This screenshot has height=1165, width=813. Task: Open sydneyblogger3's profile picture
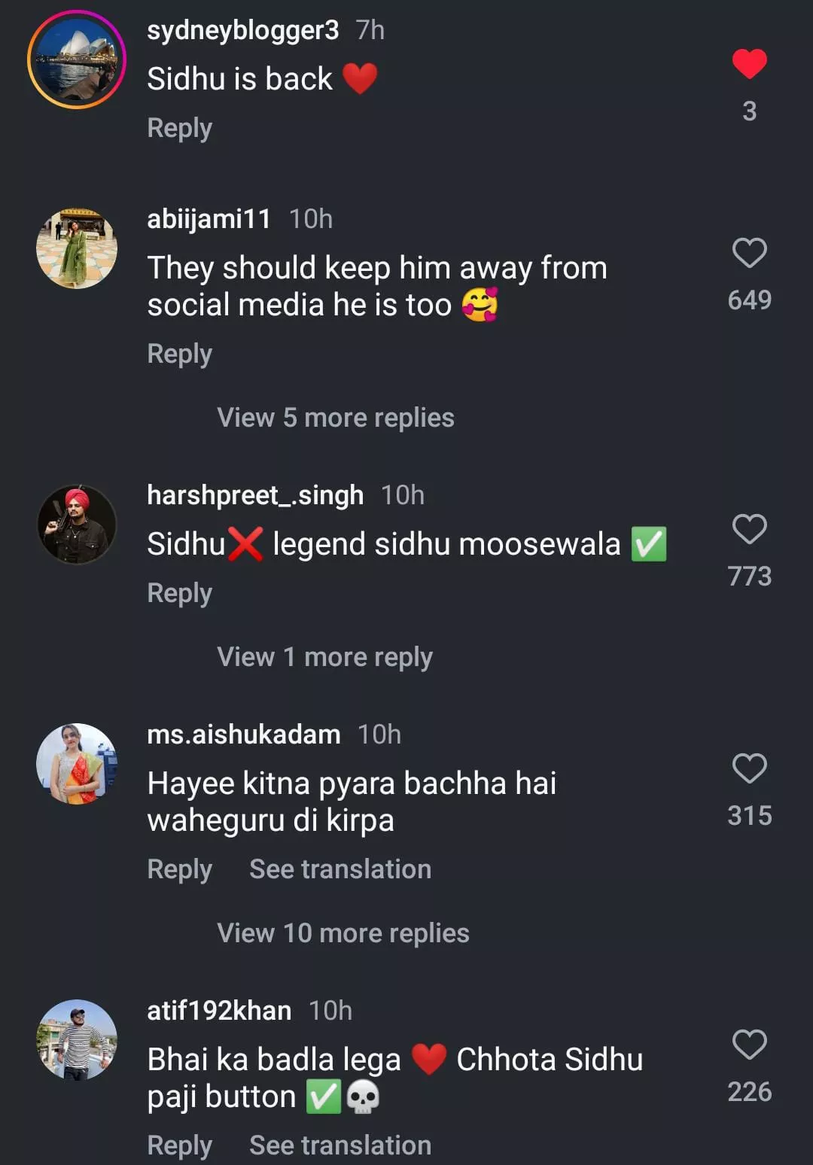pyautogui.click(x=77, y=59)
